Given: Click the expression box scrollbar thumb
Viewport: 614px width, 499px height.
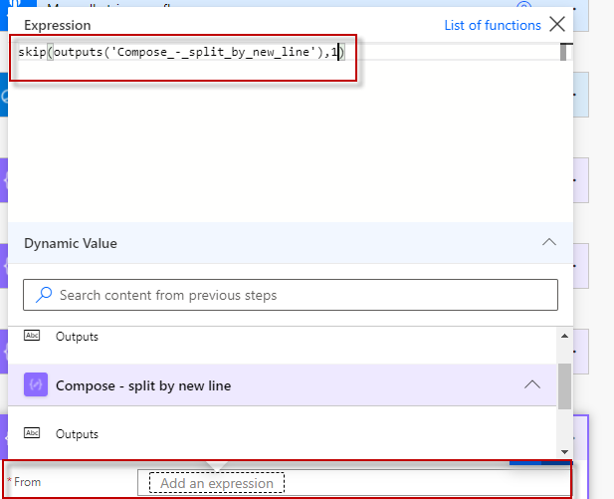Looking at the screenshot, I should point(564,52).
